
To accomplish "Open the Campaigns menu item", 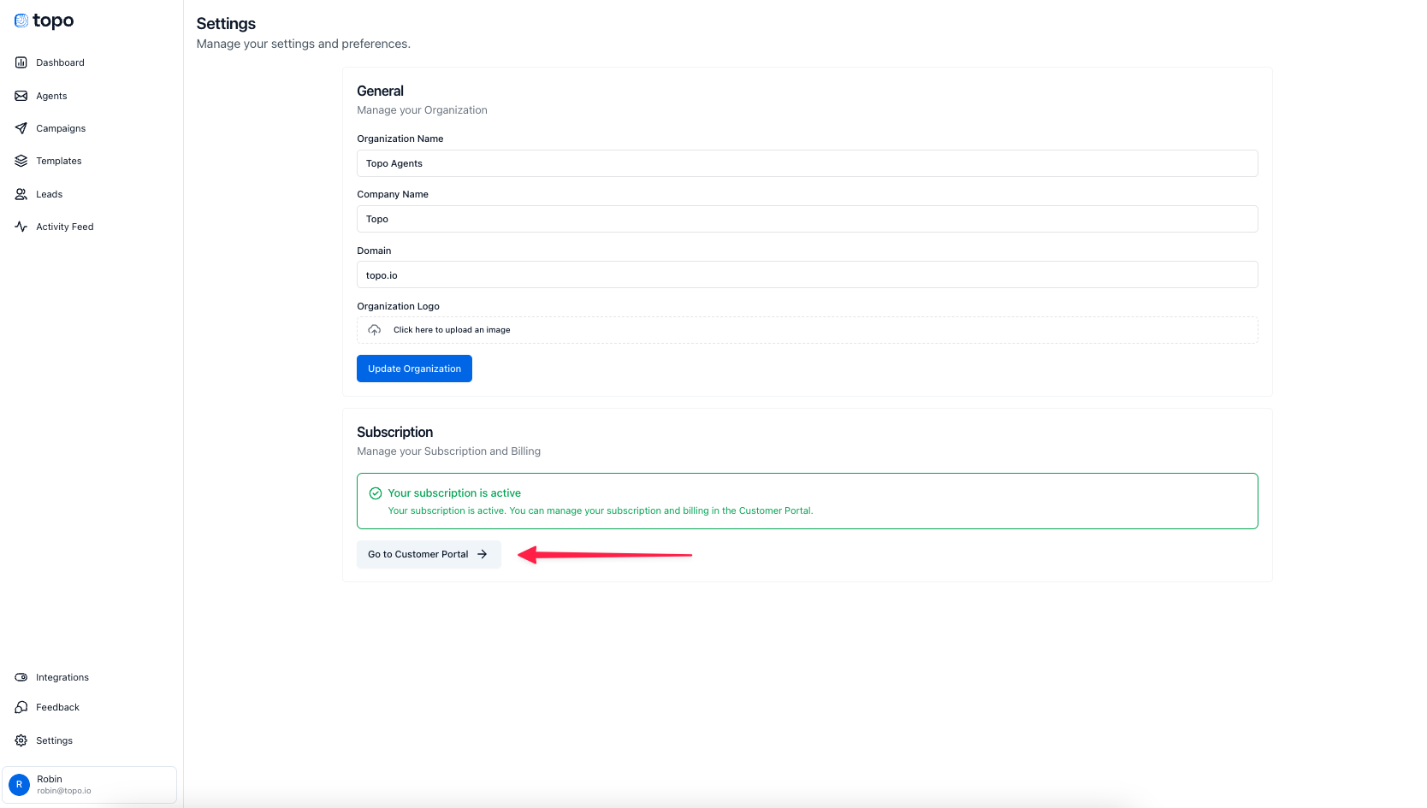I will pos(61,128).
